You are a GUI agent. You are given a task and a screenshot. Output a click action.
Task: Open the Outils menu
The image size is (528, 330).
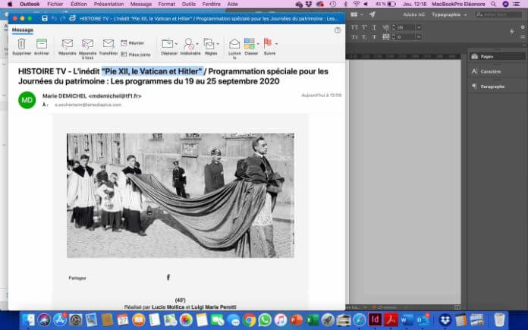coord(189,4)
